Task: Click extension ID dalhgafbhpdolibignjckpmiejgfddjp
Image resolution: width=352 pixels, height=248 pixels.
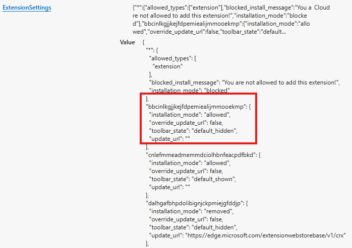Action: (x=198, y=202)
